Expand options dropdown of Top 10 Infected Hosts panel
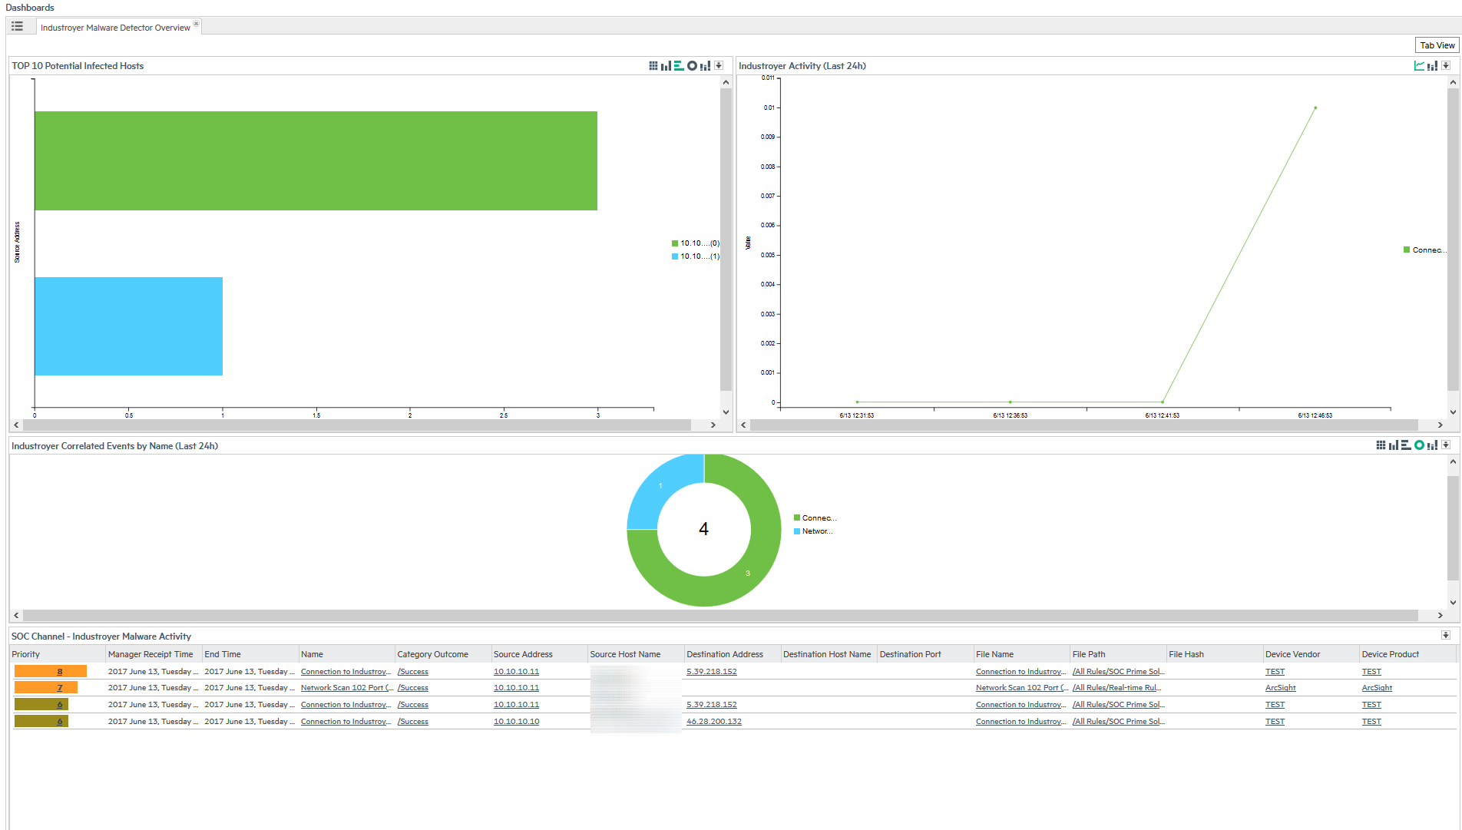 point(719,66)
